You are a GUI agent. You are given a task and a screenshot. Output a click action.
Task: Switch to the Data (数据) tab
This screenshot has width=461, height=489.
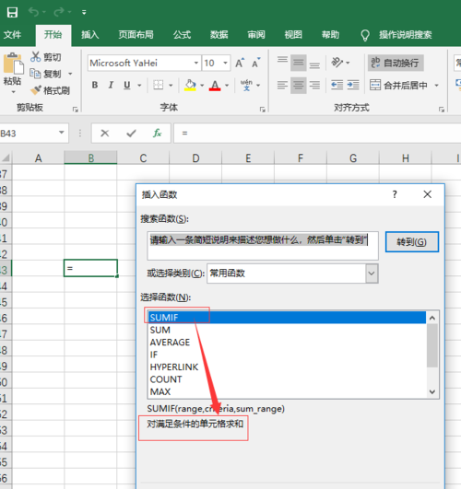pyautogui.click(x=219, y=35)
